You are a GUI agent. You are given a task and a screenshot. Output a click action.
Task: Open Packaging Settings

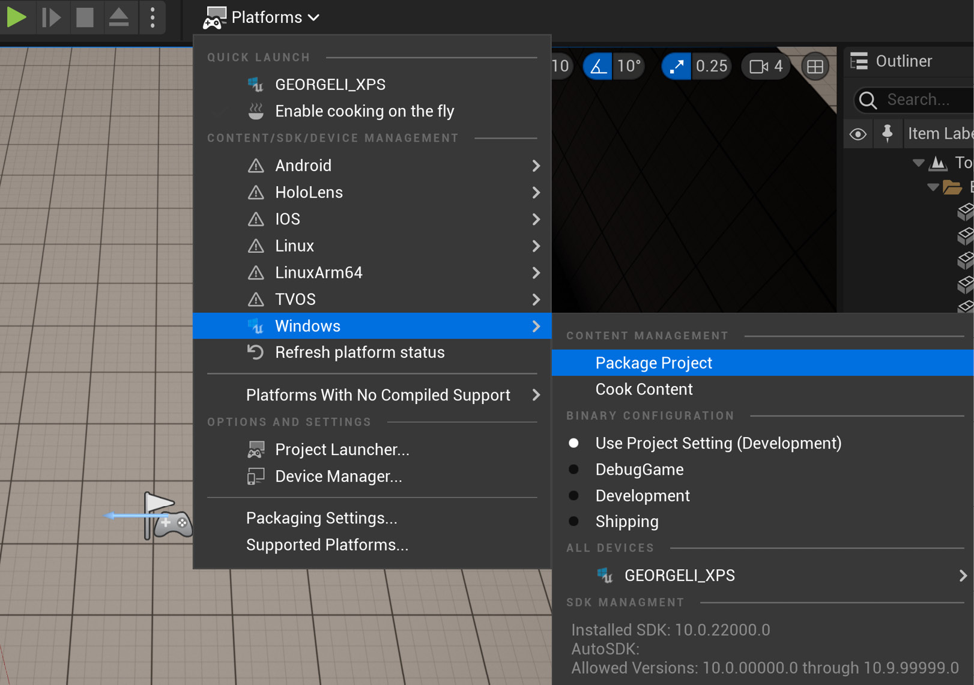click(372, 518)
